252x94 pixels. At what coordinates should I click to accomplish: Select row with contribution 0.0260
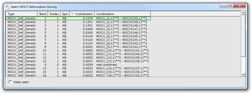coord(78,33)
